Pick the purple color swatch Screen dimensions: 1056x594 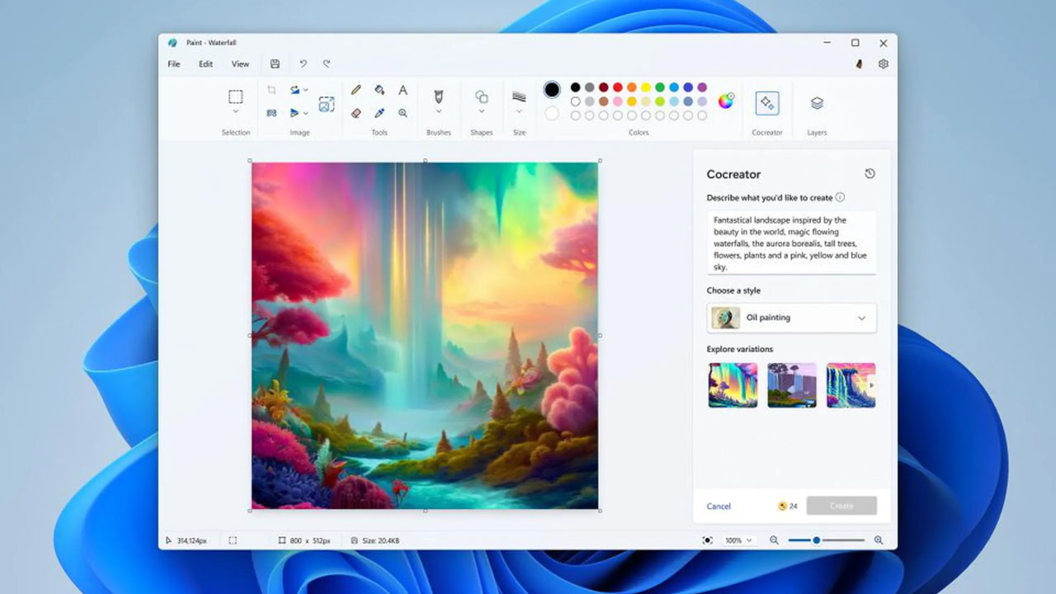coord(702,87)
